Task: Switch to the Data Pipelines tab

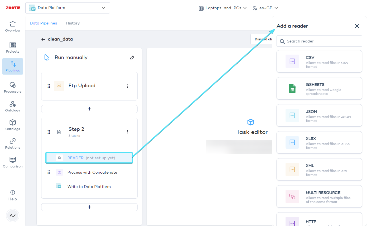Action: [43, 23]
